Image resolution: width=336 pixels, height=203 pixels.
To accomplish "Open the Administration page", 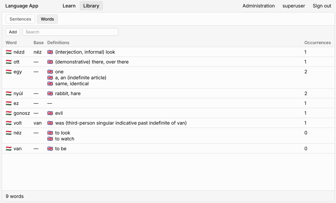I will (258, 6).
